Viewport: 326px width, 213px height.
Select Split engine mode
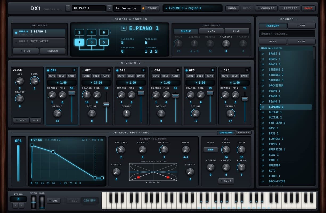click(237, 31)
